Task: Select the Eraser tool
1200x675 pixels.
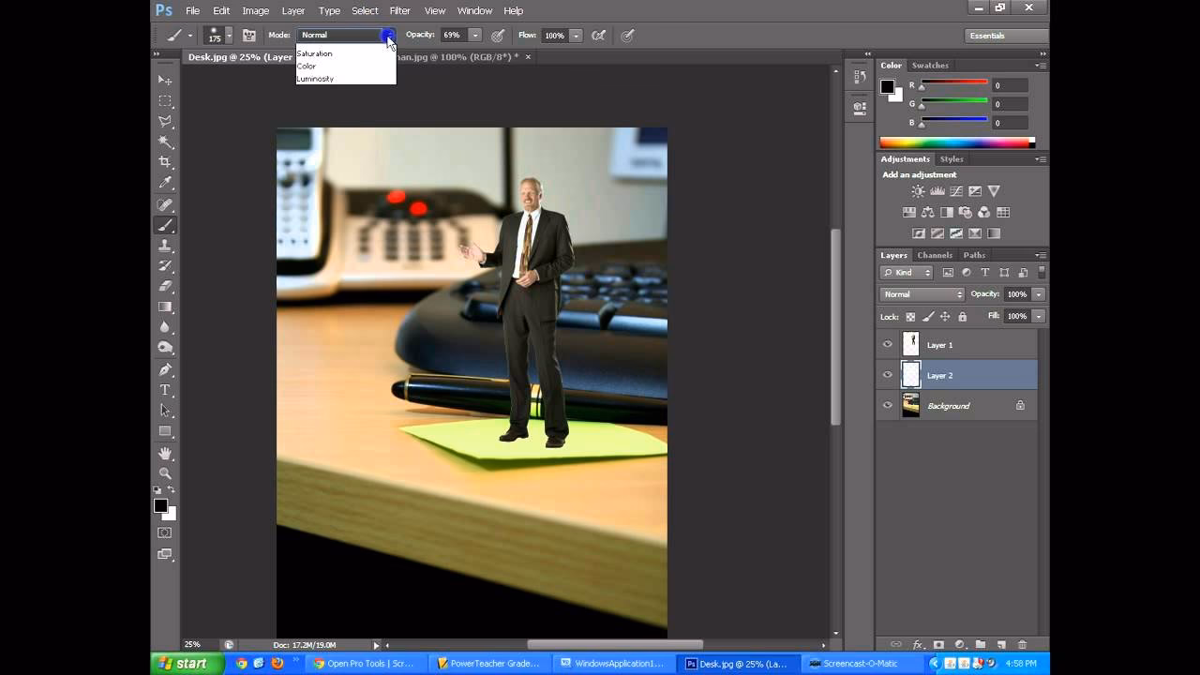Action: [x=166, y=285]
